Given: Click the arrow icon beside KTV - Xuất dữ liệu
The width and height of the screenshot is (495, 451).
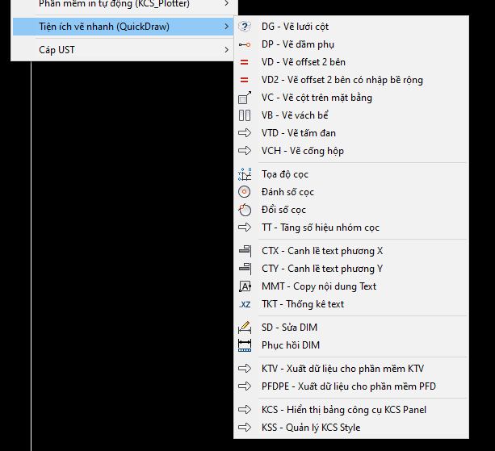Looking at the screenshot, I should click(x=245, y=369).
